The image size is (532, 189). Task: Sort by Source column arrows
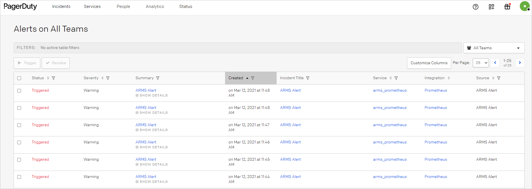click(x=493, y=78)
